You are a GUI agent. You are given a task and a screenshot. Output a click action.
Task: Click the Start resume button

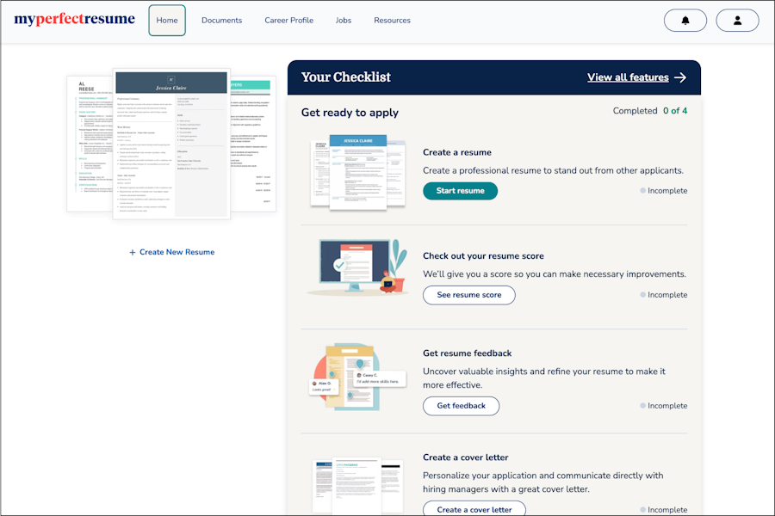(460, 191)
